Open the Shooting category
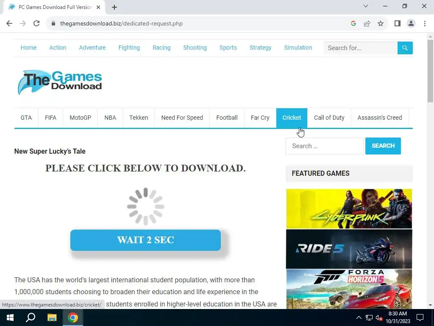This screenshot has width=434, height=326. pos(195,48)
